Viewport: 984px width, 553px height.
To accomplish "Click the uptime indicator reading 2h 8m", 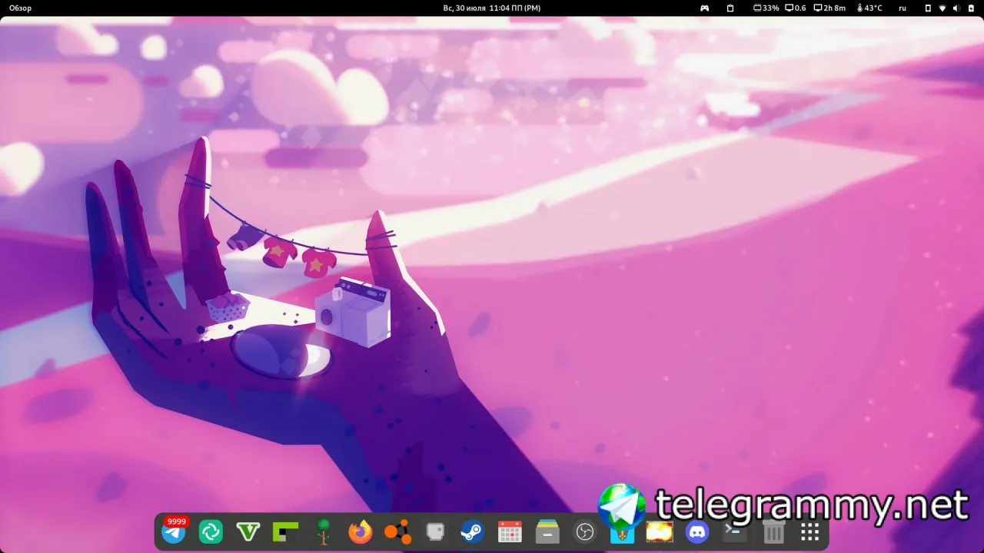I will point(829,8).
